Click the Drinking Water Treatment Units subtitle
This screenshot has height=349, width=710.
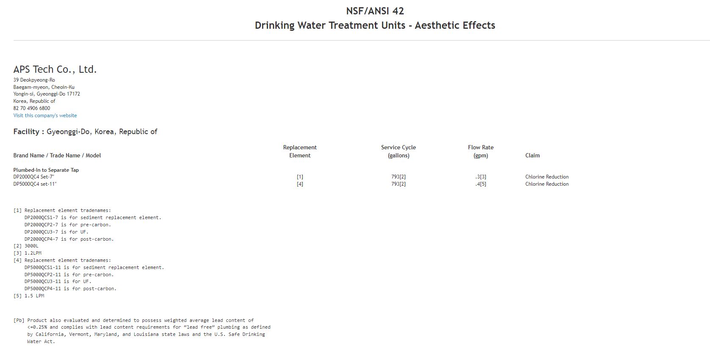pyautogui.click(x=375, y=25)
